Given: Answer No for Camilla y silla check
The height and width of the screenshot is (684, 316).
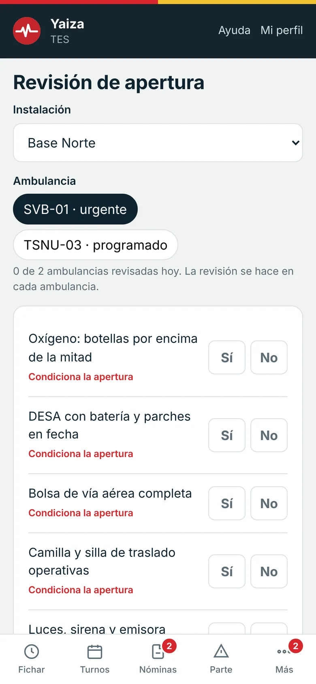Looking at the screenshot, I should (x=269, y=571).
